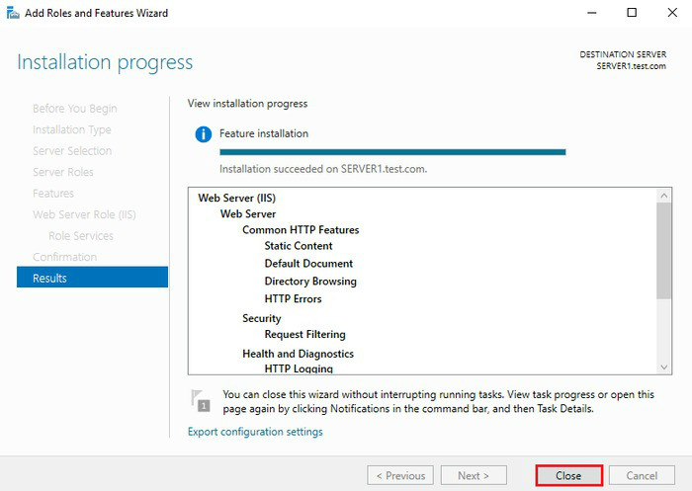Click the results list scrollbar thumb
The height and width of the screenshot is (491, 692).
[664, 252]
